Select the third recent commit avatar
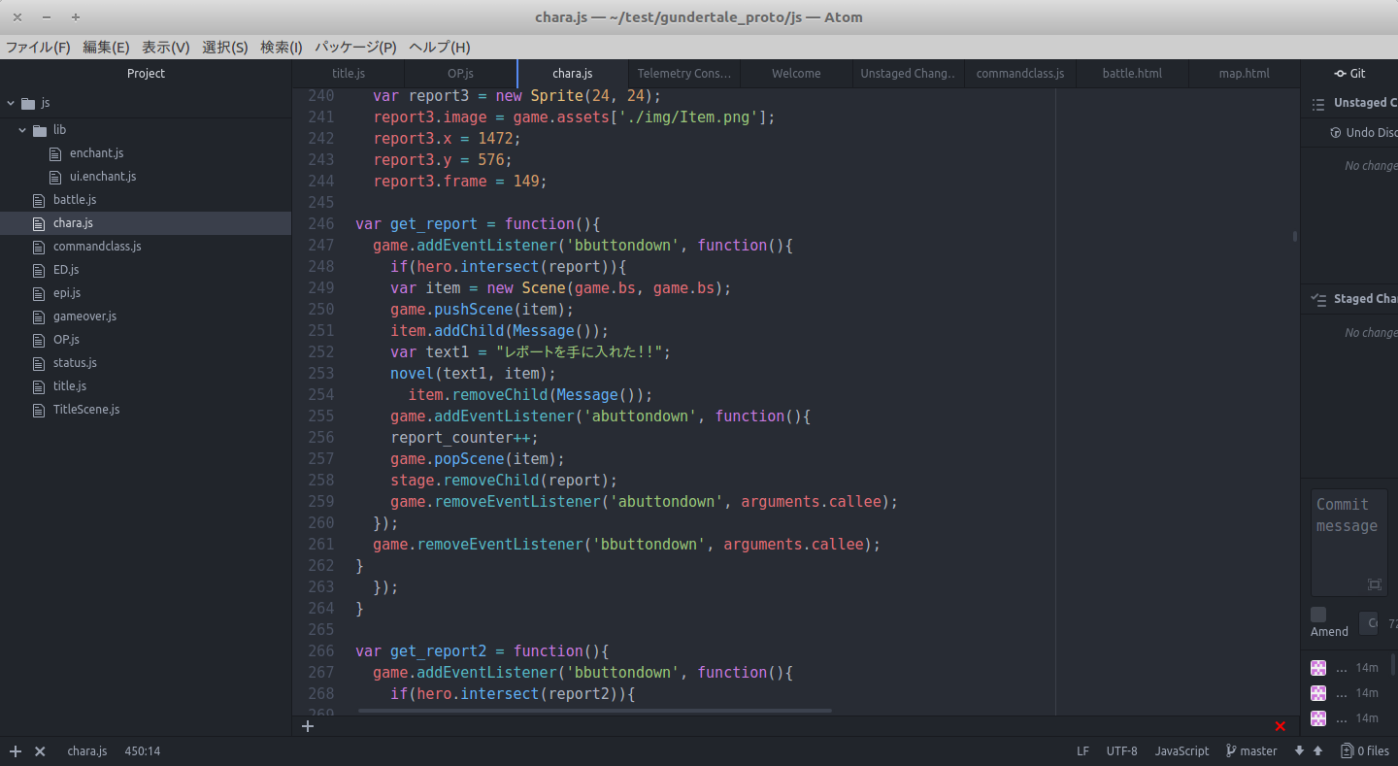Viewport: 1398px width, 766px height. 1318,718
